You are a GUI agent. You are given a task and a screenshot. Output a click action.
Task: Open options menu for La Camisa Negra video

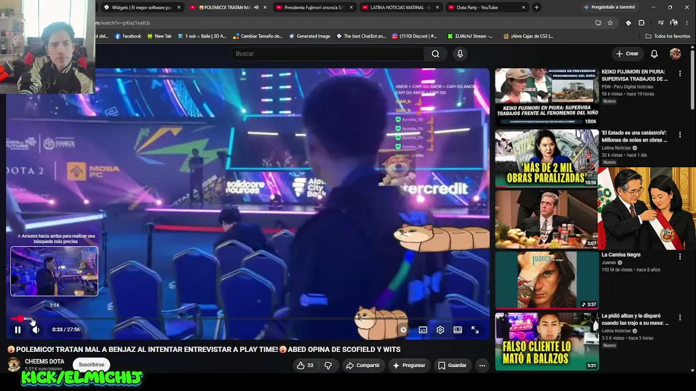[680, 256]
